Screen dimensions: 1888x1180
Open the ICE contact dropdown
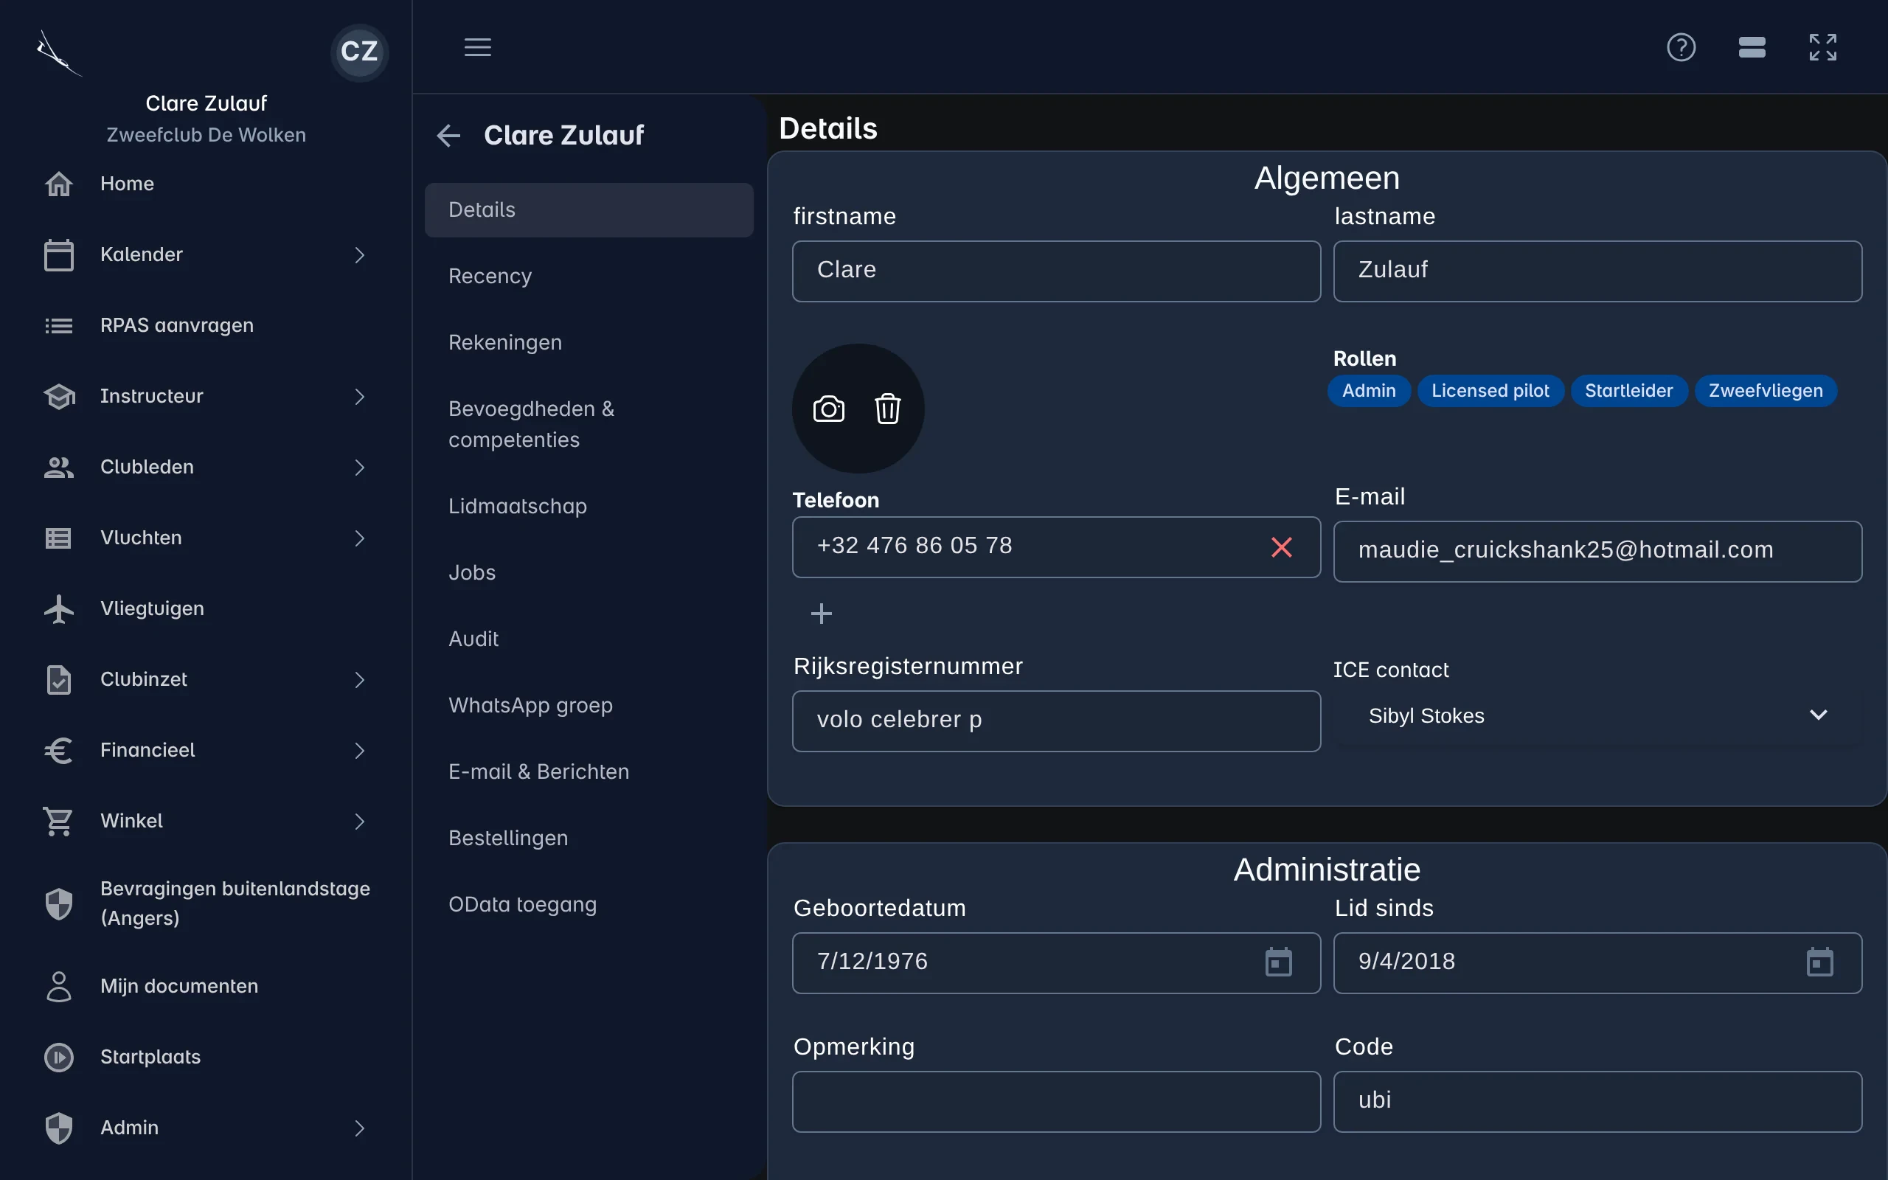pyautogui.click(x=1597, y=715)
